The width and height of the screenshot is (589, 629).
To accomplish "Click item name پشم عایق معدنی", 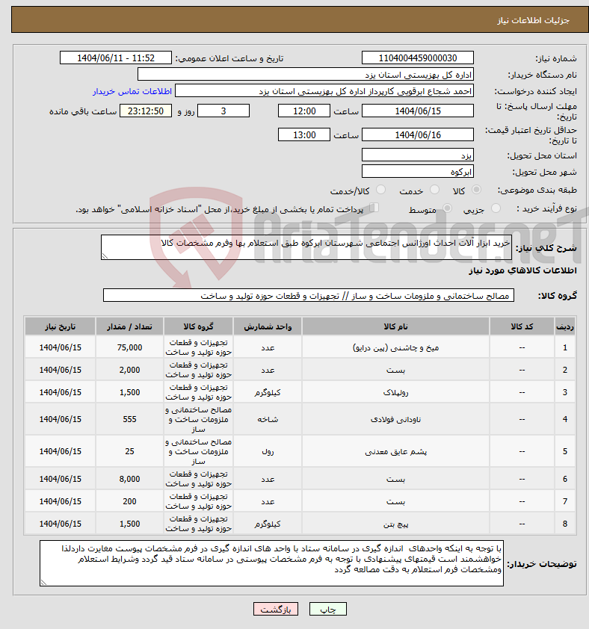I will (x=395, y=451).
